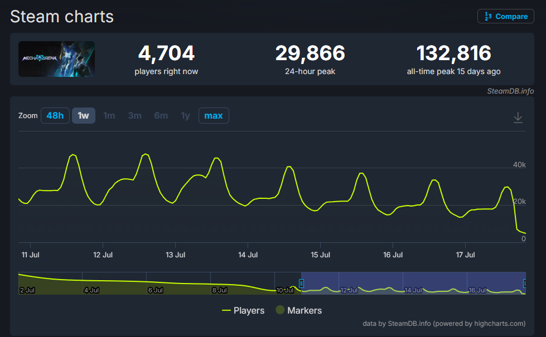Click the 17 Jul axis label

coord(465,255)
